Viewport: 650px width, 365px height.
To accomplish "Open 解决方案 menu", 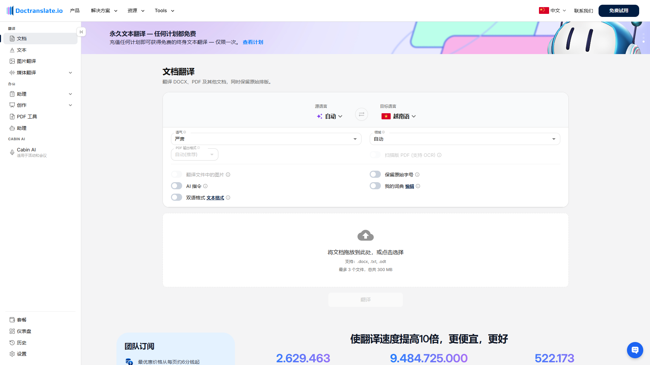I will click(x=104, y=10).
